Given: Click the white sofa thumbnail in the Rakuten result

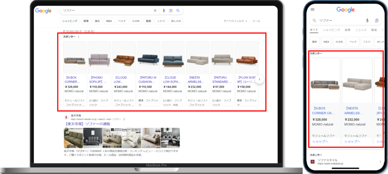Looking at the screenshot, I should pos(131,138).
